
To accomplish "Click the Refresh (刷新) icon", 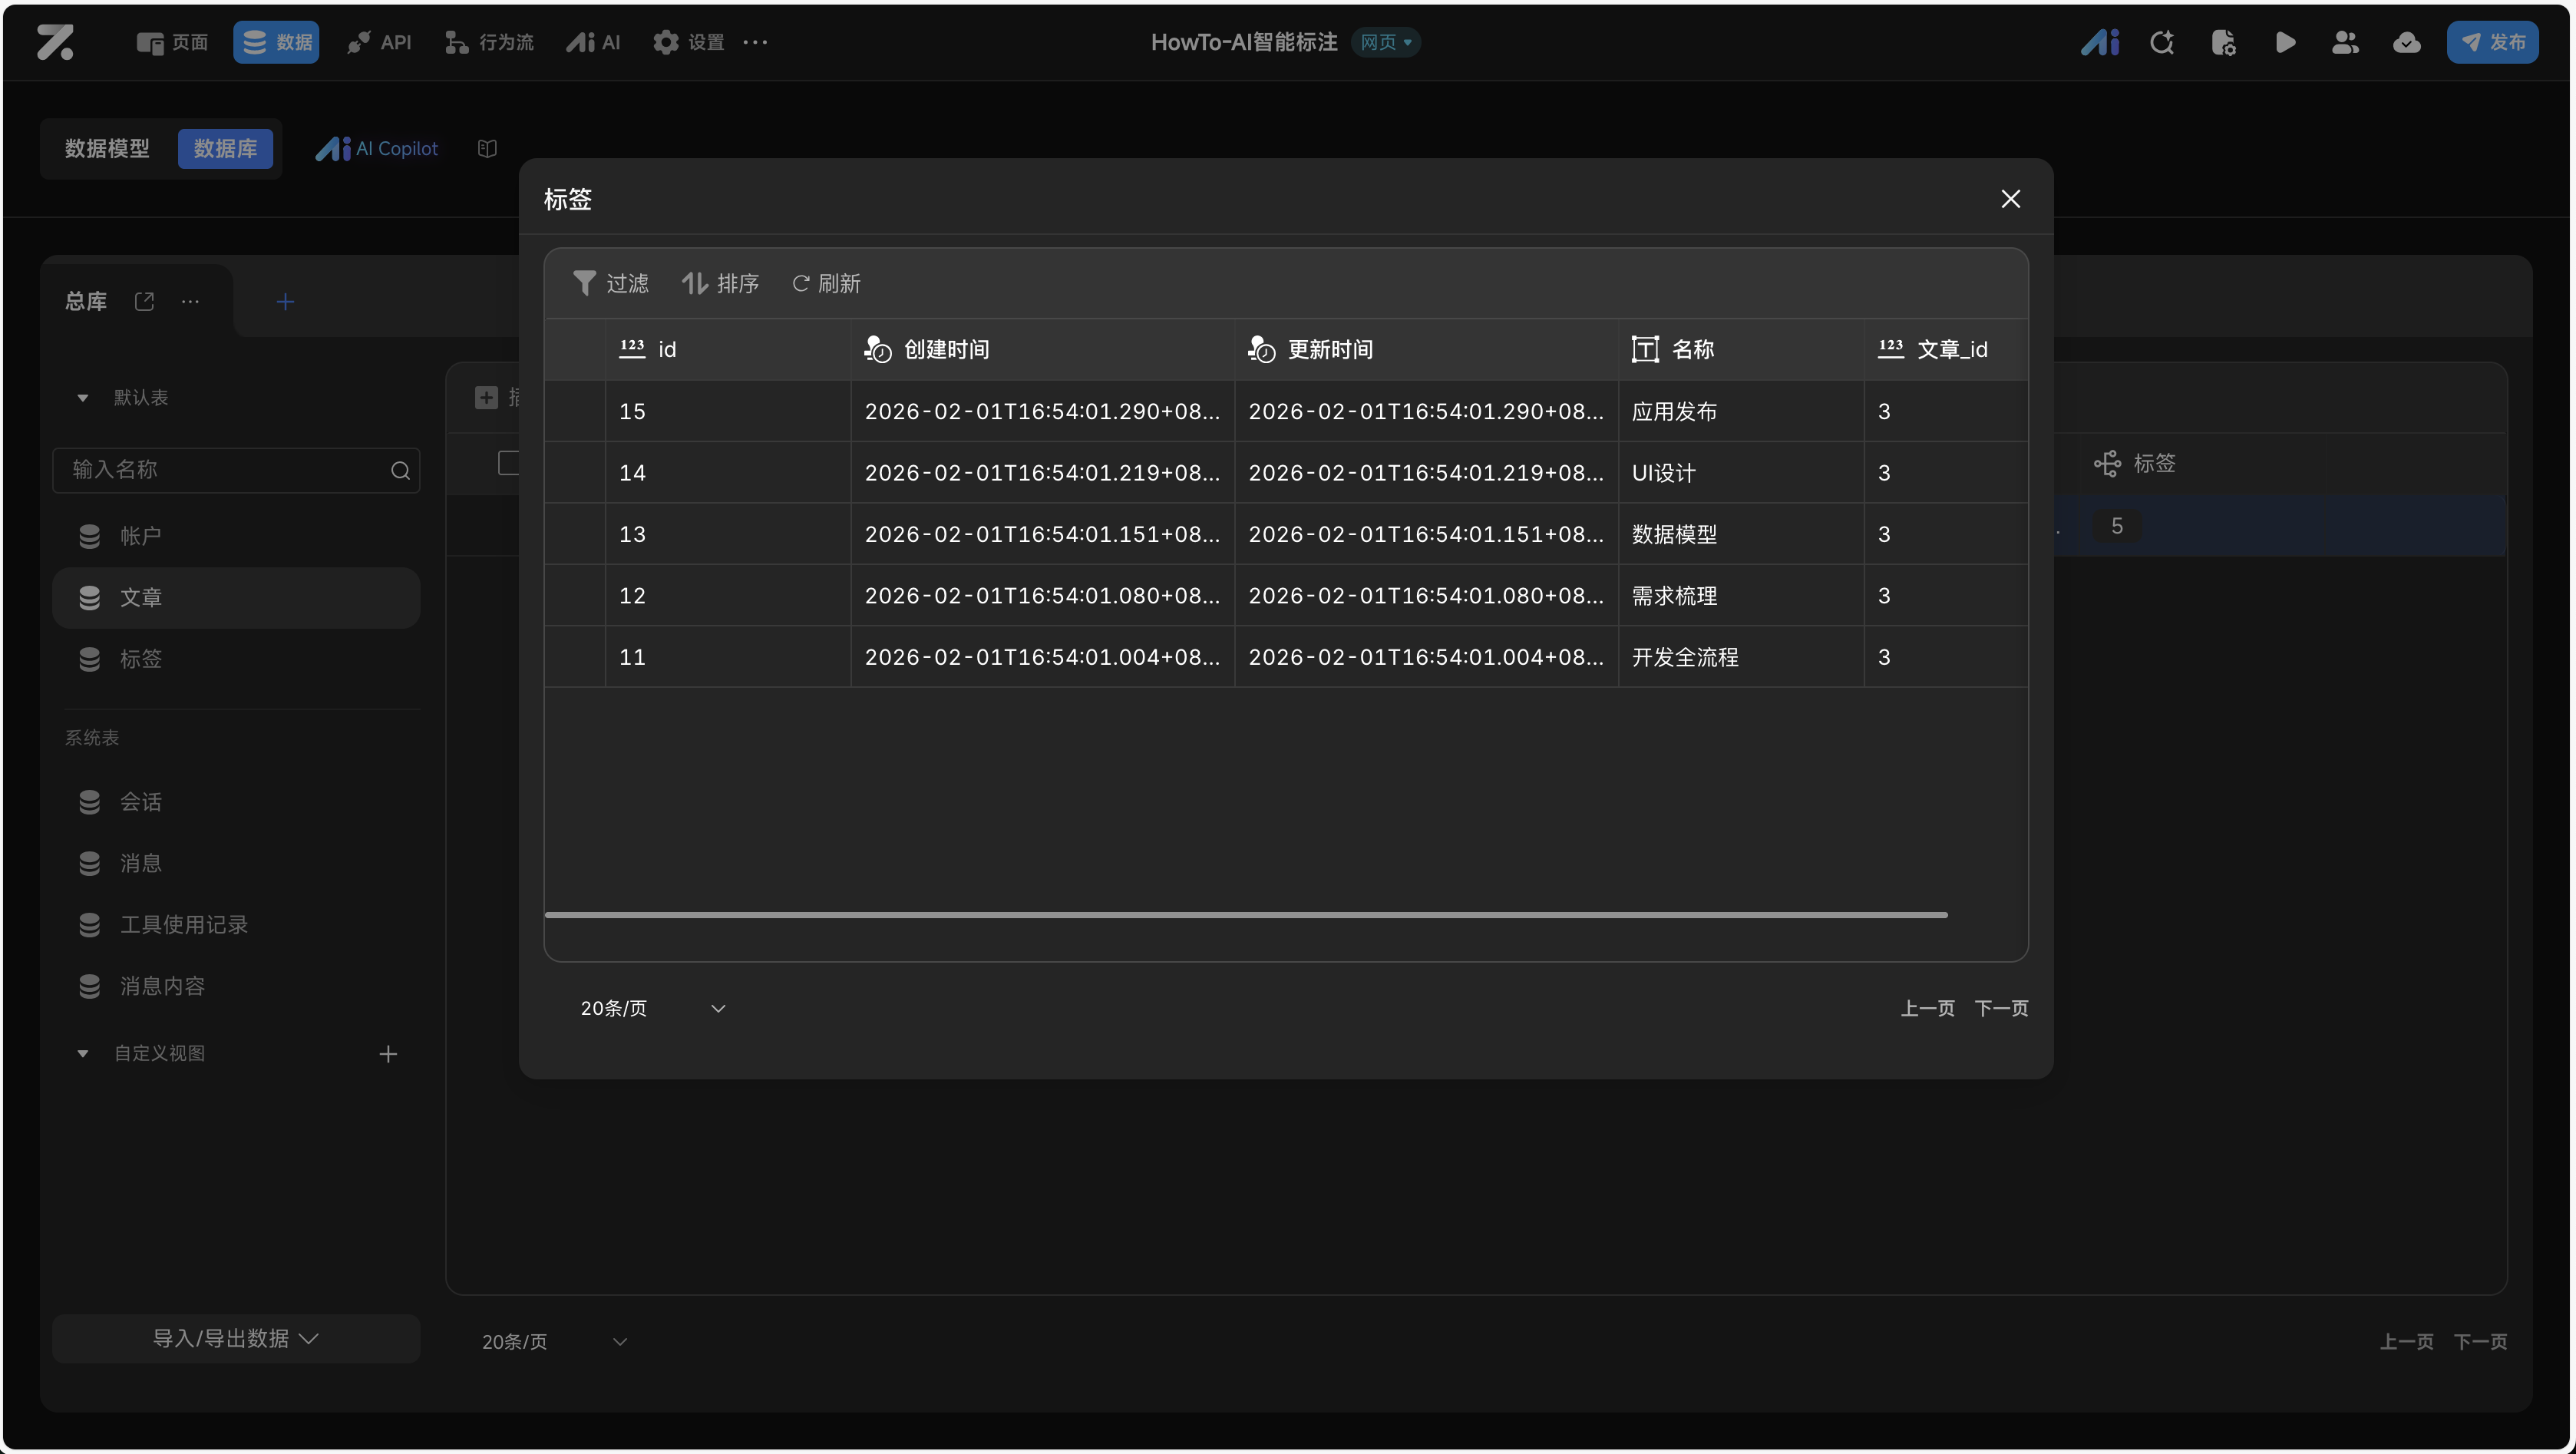I will pos(800,283).
